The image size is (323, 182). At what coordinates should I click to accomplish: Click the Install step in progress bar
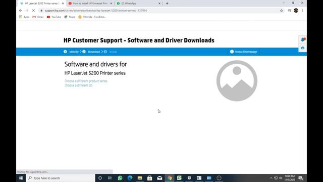(111, 52)
